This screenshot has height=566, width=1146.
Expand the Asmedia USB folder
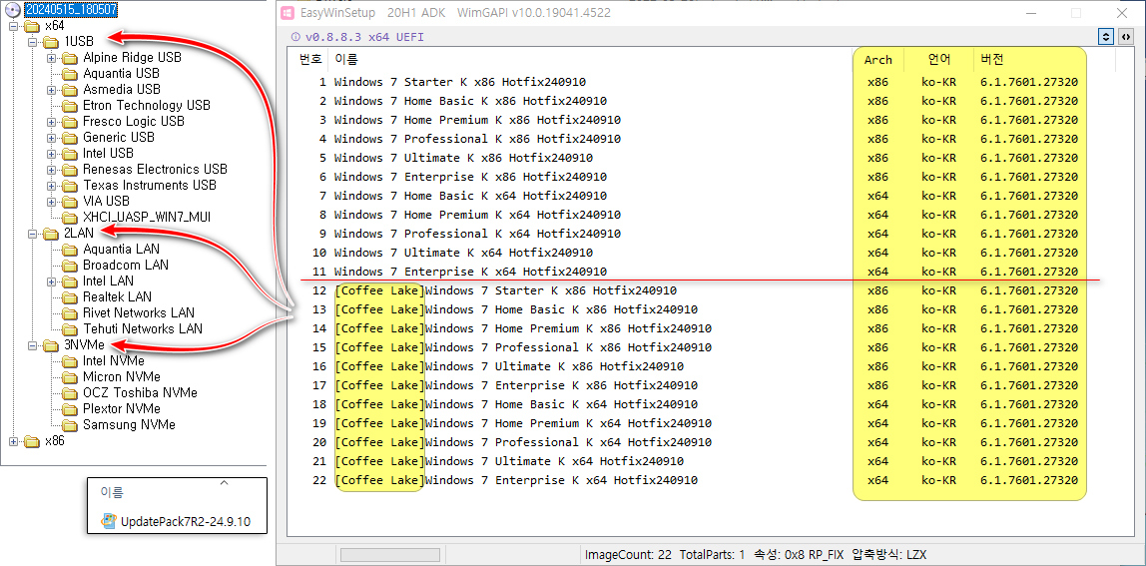point(51,90)
